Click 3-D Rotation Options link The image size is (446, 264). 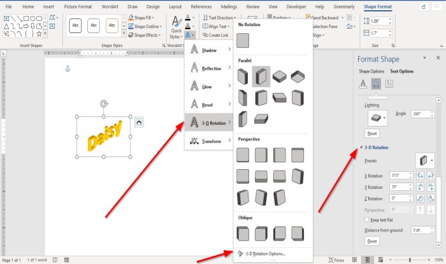click(x=265, y=254)
